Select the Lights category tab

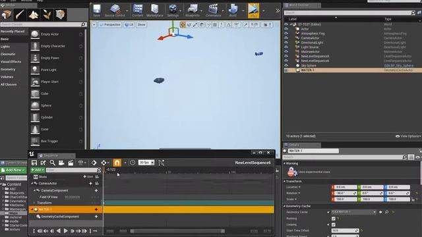pos(5,47)
